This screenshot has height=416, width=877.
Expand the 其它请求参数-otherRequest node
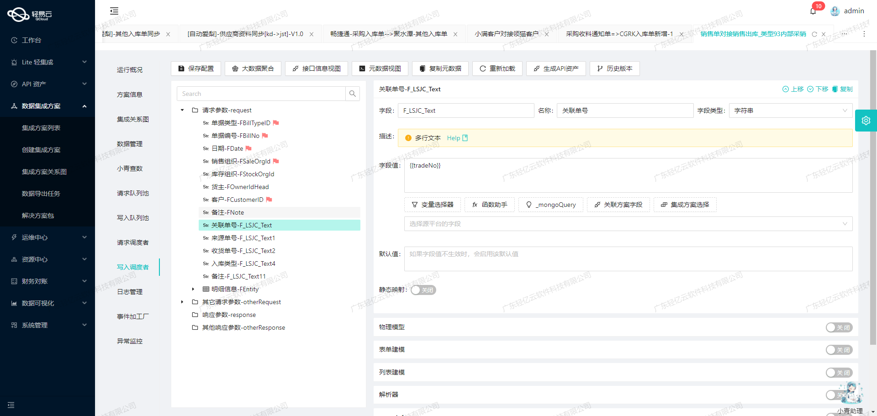182,302
